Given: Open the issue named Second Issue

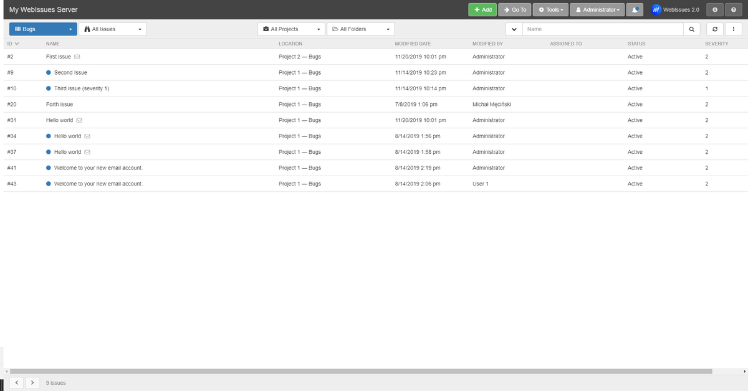Looking at the screenshot, I should coord(70,72).
